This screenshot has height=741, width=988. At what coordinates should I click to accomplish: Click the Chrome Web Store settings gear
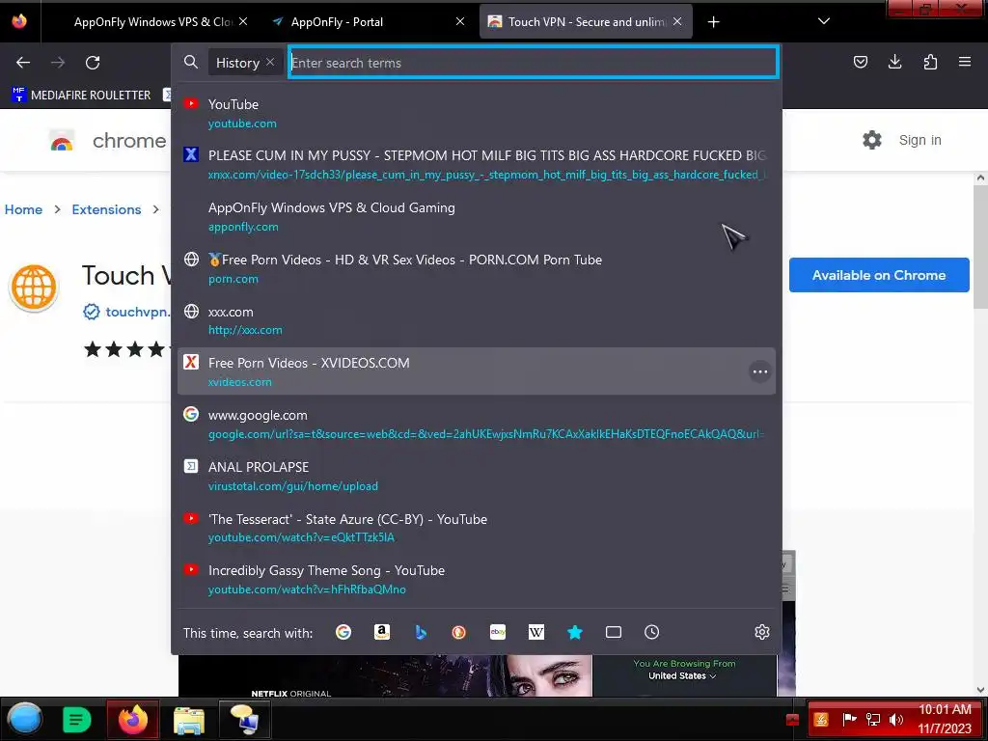coord(872,140)
